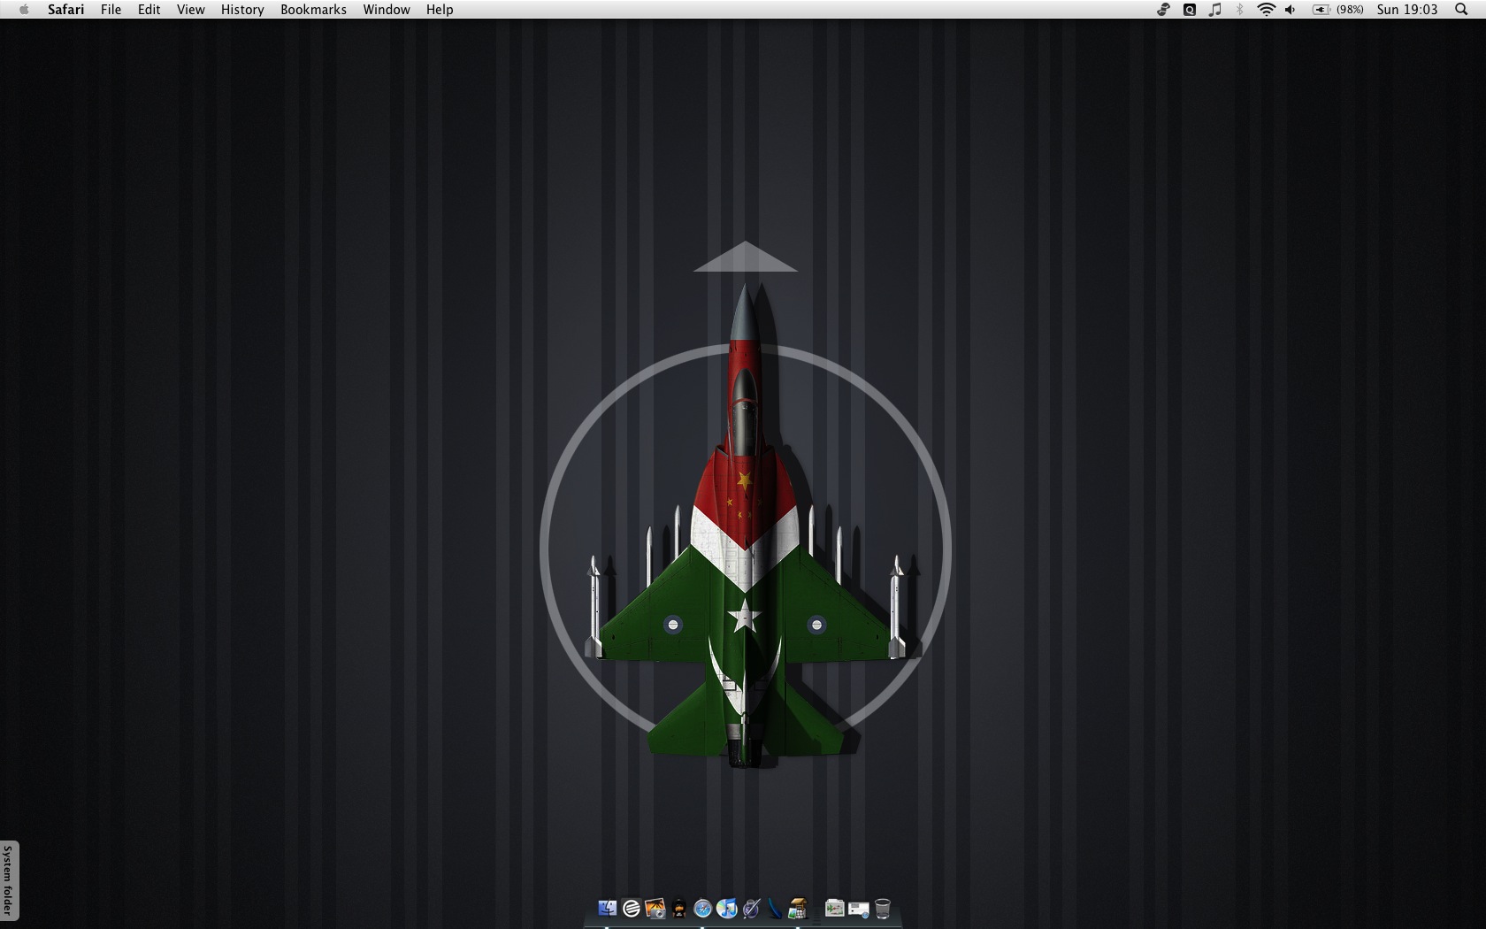This screenshot has width=1486, height=929.
Task: Open the View menu
Action: pyautogui.click(x=191, y=10)
